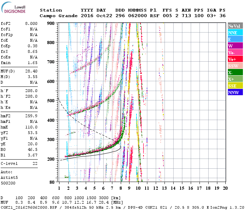This screenshot has width=245, height=210.
Task: Click the MUF(D) value 28.40
Action: pos(31,71)
